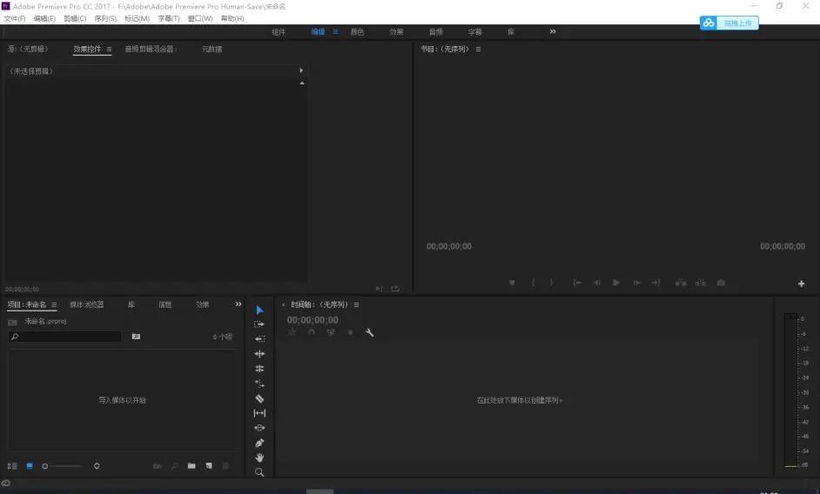Expand hidden project panel tabs chevron

[238, 304]
